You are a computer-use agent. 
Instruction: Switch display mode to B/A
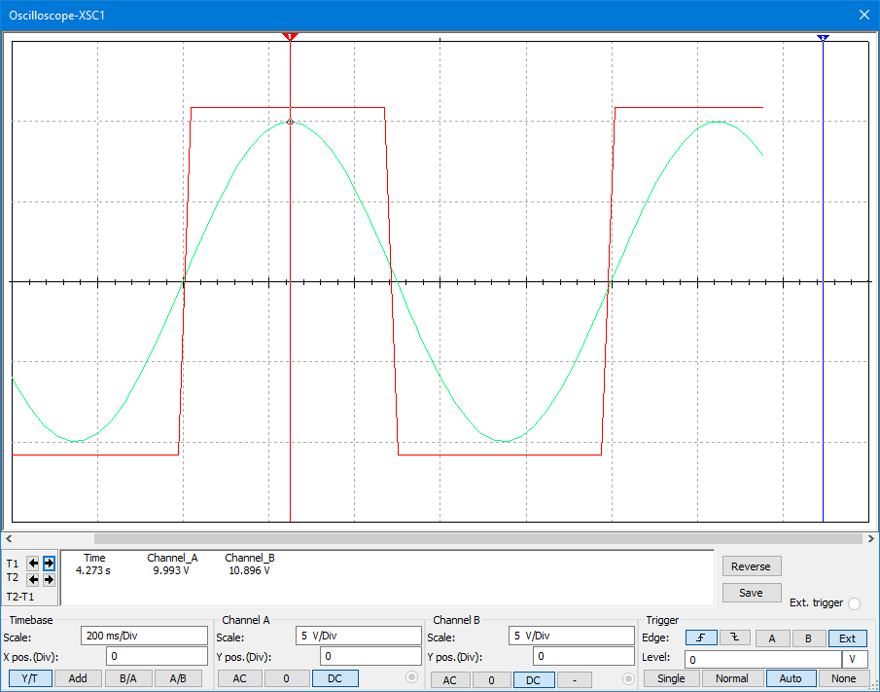[x=127, y=678]
